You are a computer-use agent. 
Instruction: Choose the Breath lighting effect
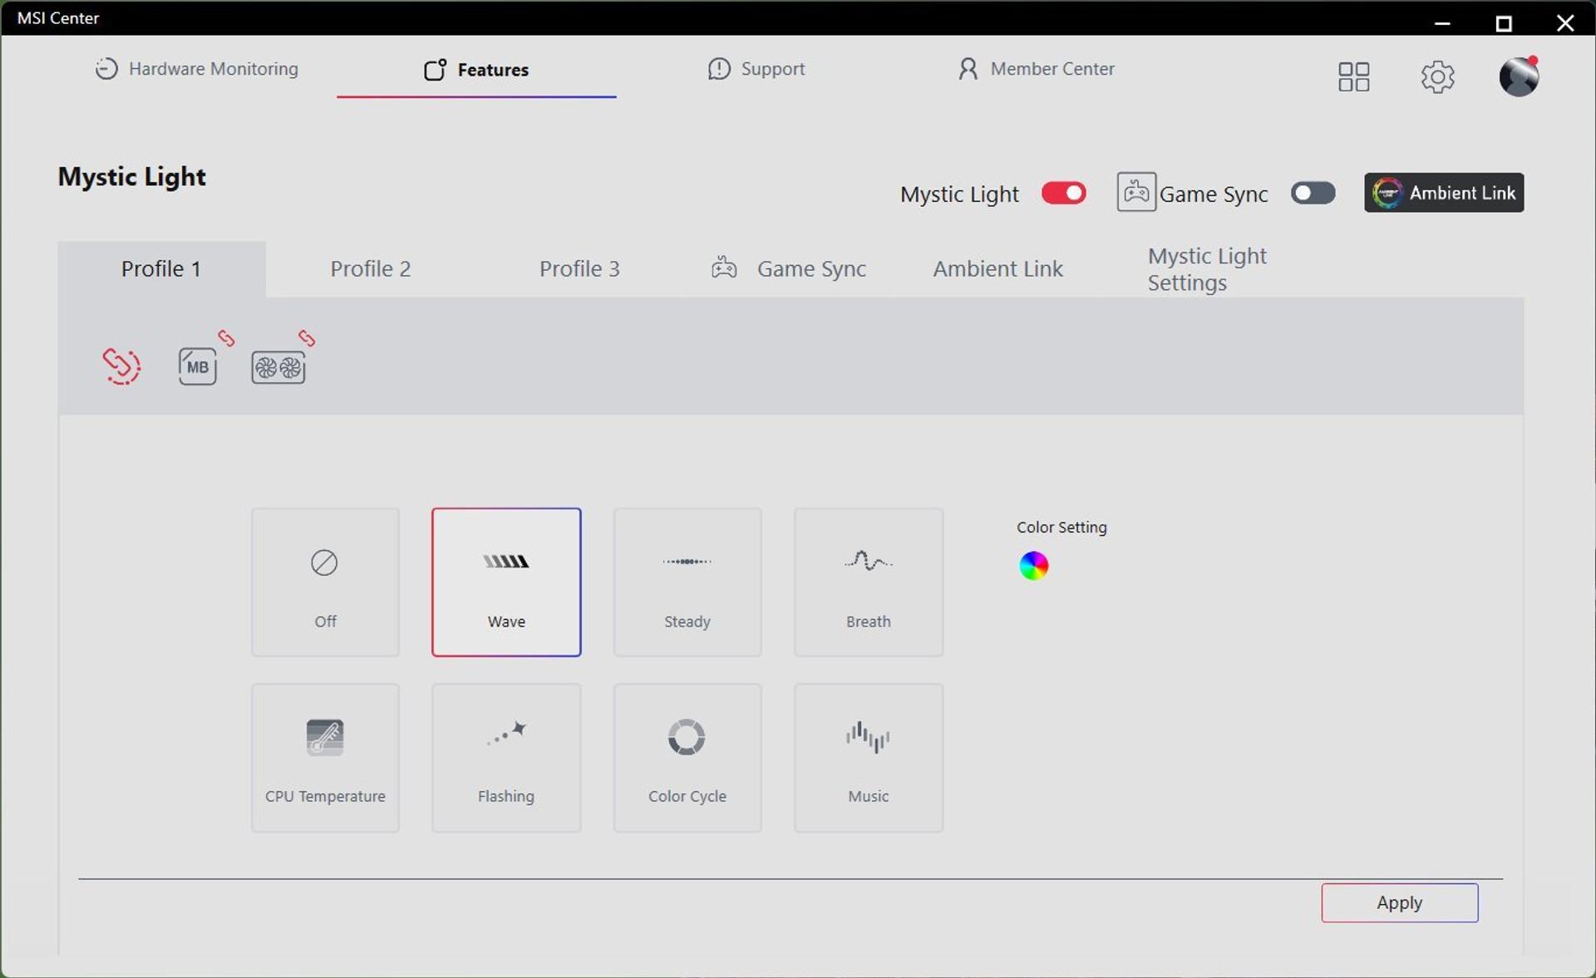tap(869, 582)
